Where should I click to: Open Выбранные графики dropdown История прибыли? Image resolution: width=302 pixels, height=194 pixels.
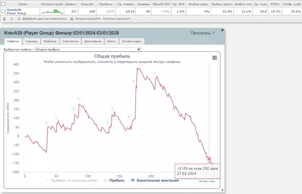pos(88,49)
